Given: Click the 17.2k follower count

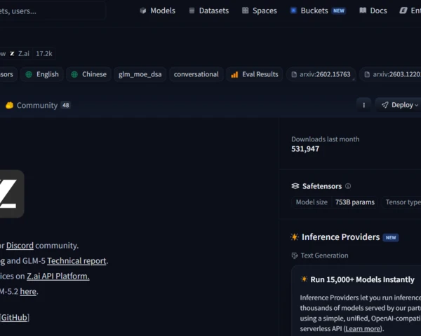Looking at the screenshot, I should [44, 54].
